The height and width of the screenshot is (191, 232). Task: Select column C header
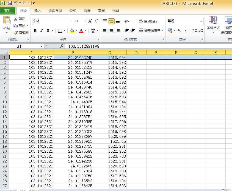pyautogui.click(x=110, y=53)
